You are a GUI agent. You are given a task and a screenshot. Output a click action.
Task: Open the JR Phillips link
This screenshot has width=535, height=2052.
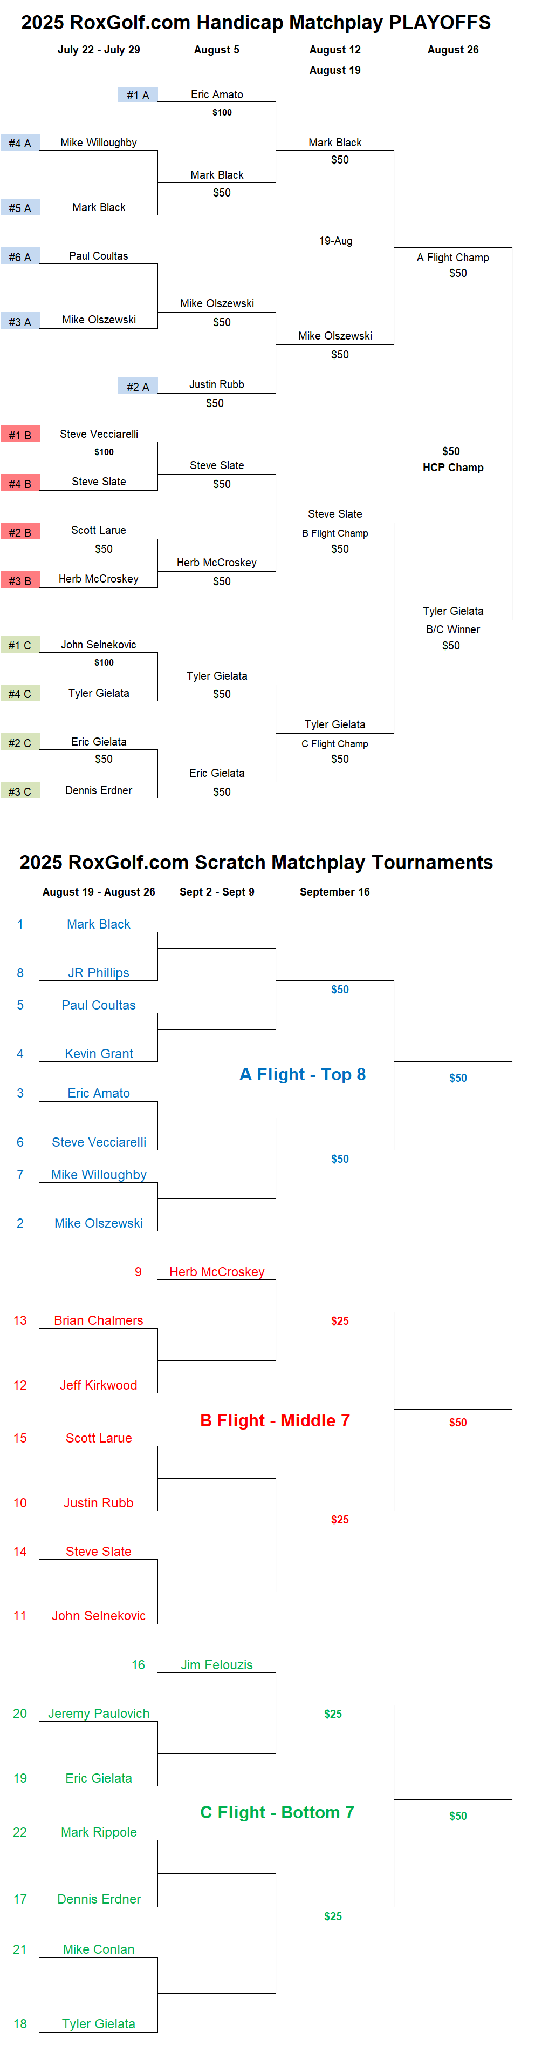point(99,973)
